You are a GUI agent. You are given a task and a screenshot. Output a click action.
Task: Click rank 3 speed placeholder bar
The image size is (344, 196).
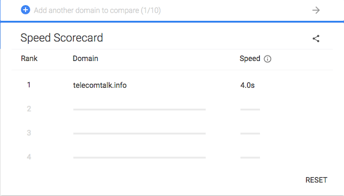tap(250, 133)
